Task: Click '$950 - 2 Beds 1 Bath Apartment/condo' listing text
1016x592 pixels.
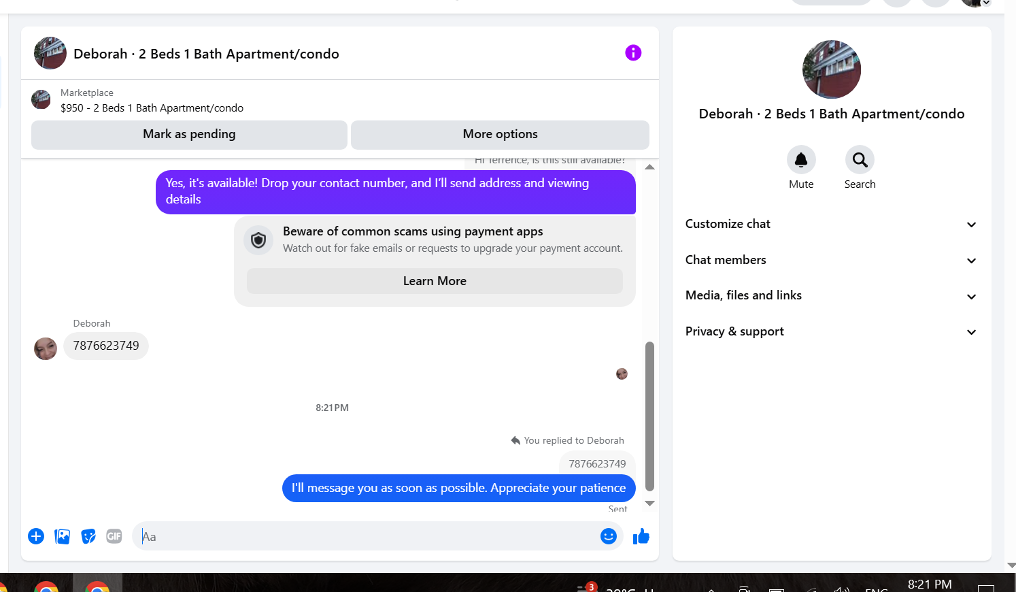Action: (152, 108)
